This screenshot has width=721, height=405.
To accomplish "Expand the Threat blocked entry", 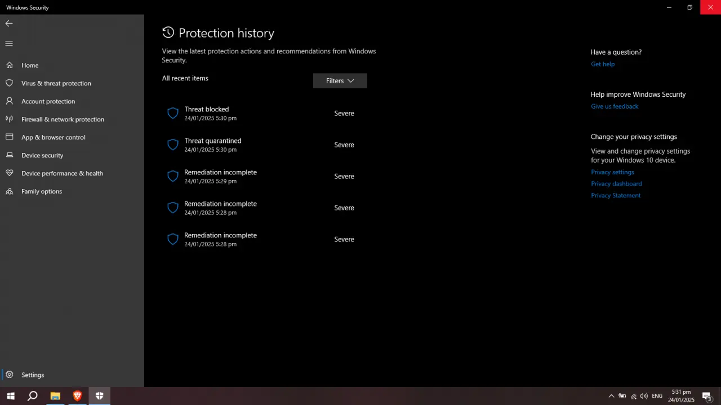I will (x=265, y=114).
